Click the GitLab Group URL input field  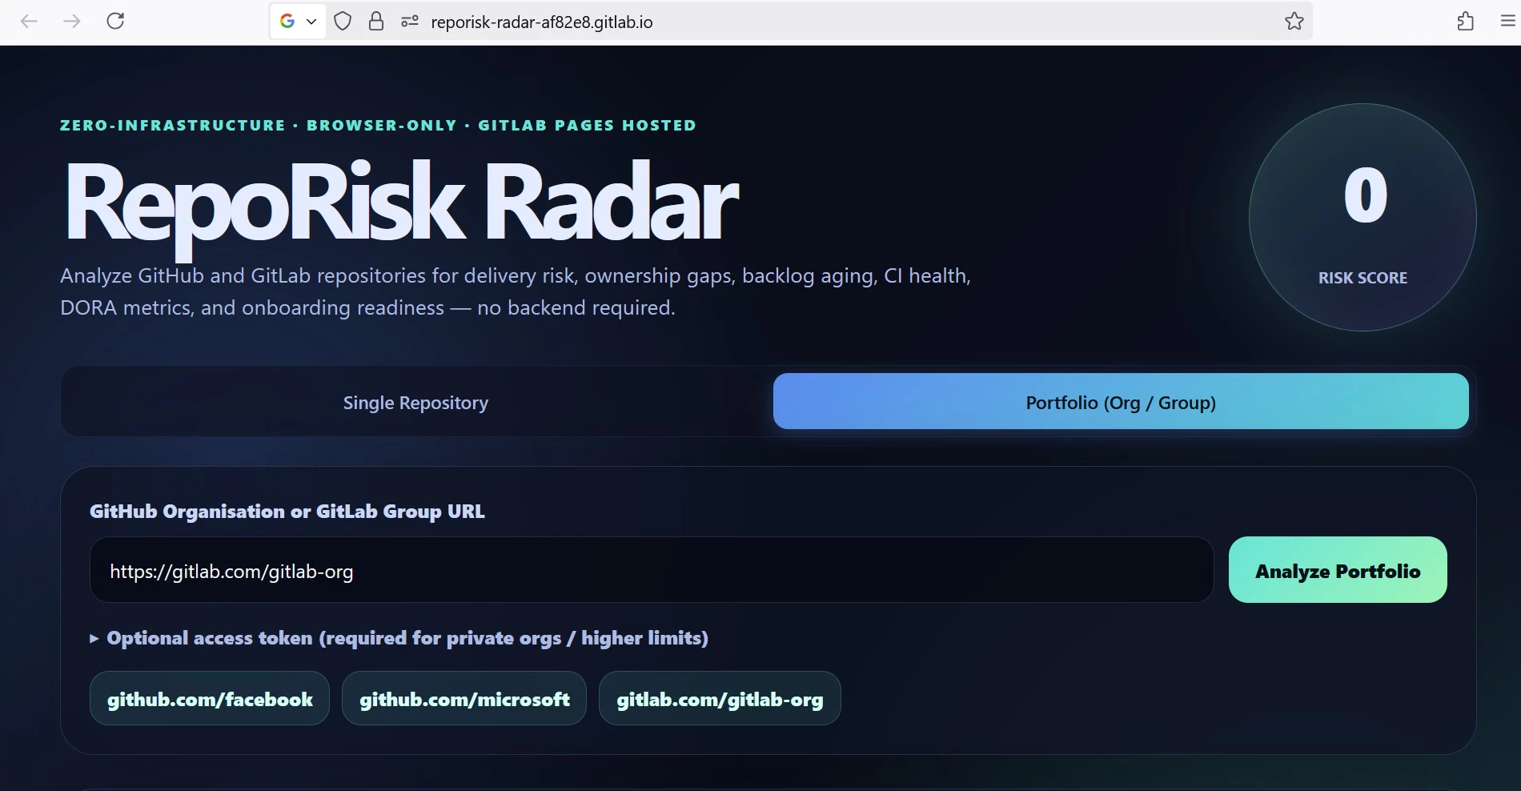pyautogui.click(x=652, y=569)
